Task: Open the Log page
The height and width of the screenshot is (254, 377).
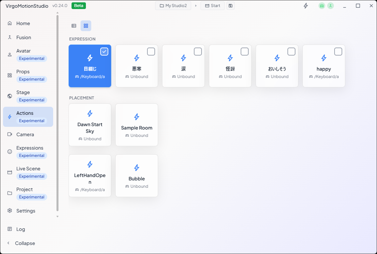Action: point(28,229)
